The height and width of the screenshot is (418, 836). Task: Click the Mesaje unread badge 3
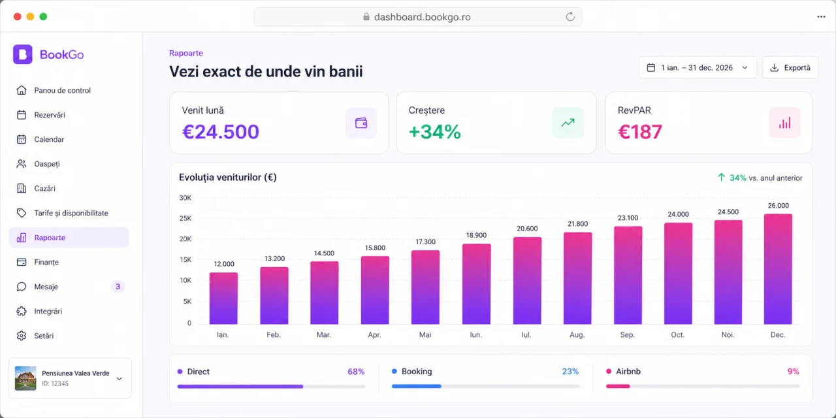click(118, 287)
